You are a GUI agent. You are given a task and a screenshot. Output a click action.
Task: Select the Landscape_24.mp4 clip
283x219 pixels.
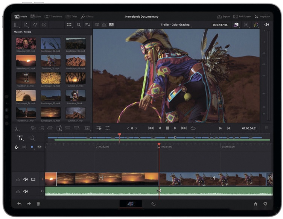(26, 96)
